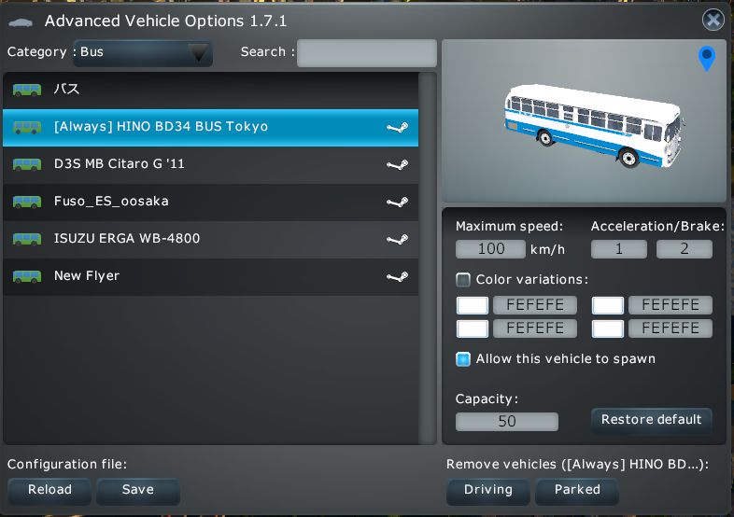Open Steam workshop icon for ISUZU ERGA WB-4800
This screenshot has width=734, height=517.
[x=397, y=240]
